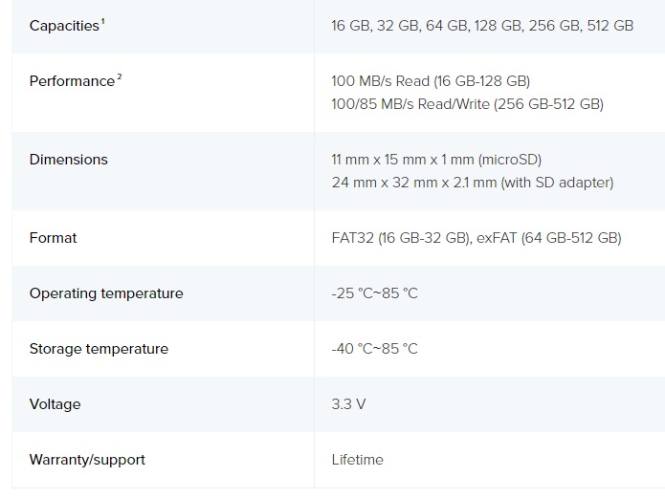
Task: Click the Storage temperature label
Action: [x=99, y=349]
